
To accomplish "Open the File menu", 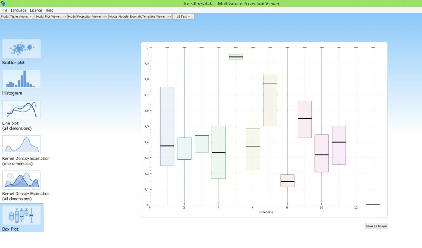I will [4, 10].
